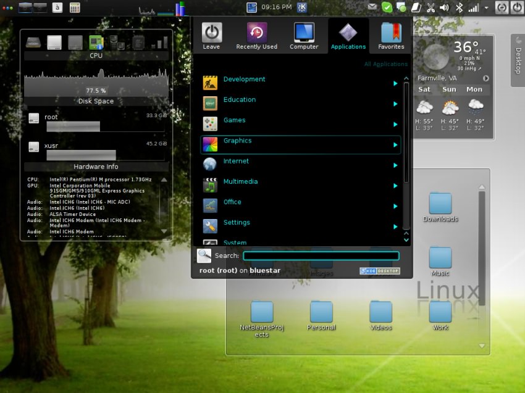
Task: Toggle the network monitor bars icon
Action: [159, 42]
